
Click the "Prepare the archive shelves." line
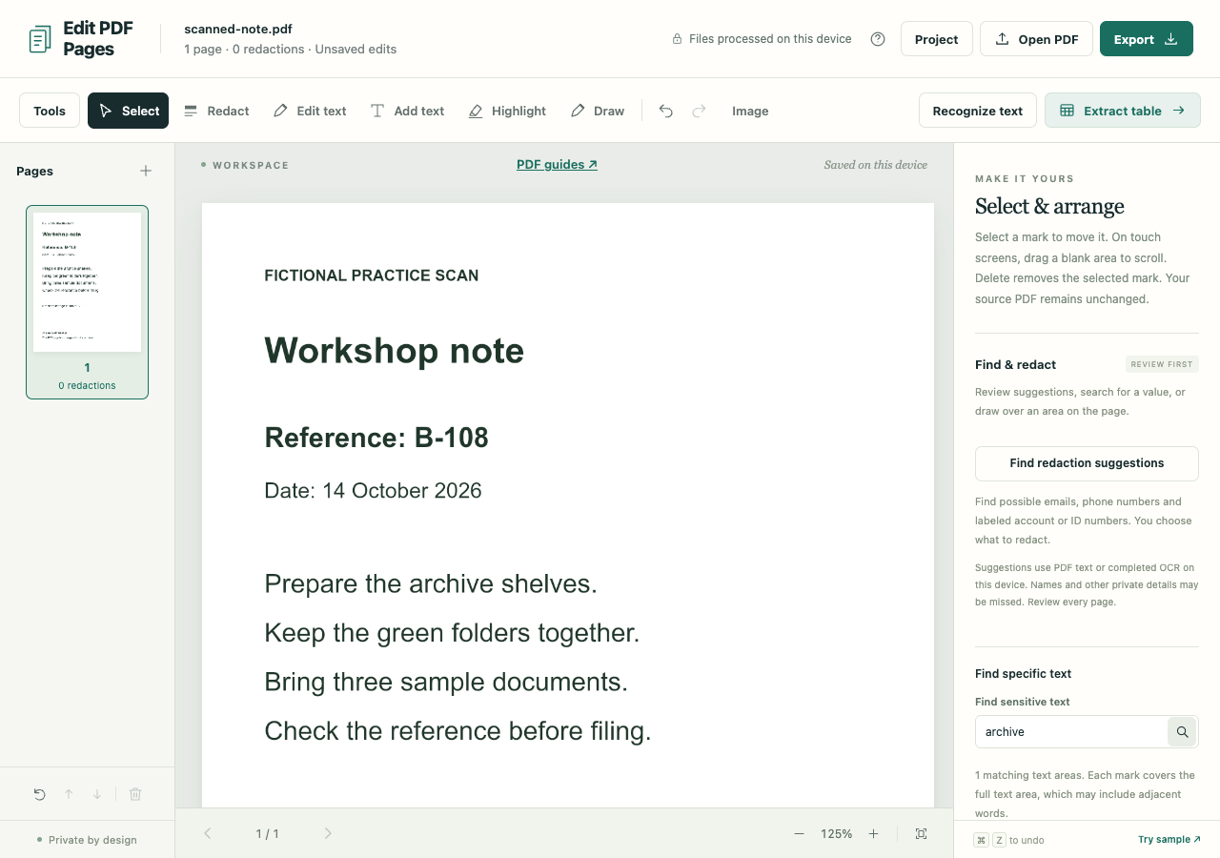point(431,584)
